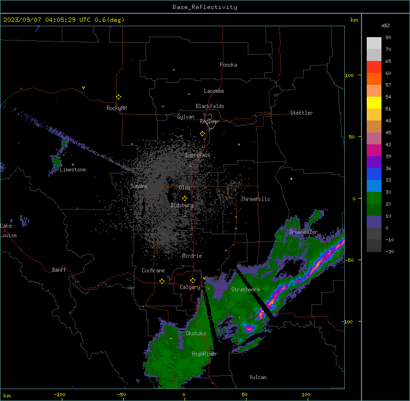
Task: Click the Cochrane label
Action: 153,271
